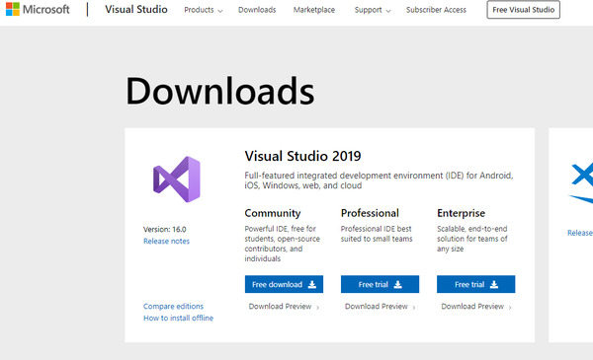This screenshot has height=360, width=593.
Task: Open the Release link on the right card
Action: (580, 233)
